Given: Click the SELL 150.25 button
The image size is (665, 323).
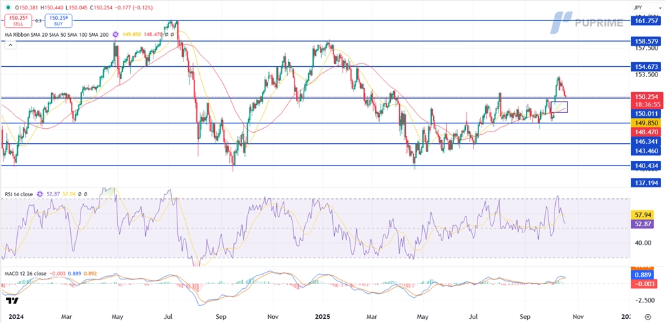Looking at the screenshot, I should coord(18,20).
